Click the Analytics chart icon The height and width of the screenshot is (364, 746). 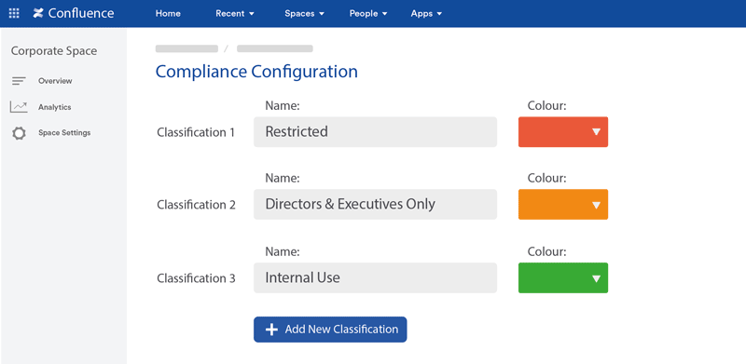pos(19,107)
